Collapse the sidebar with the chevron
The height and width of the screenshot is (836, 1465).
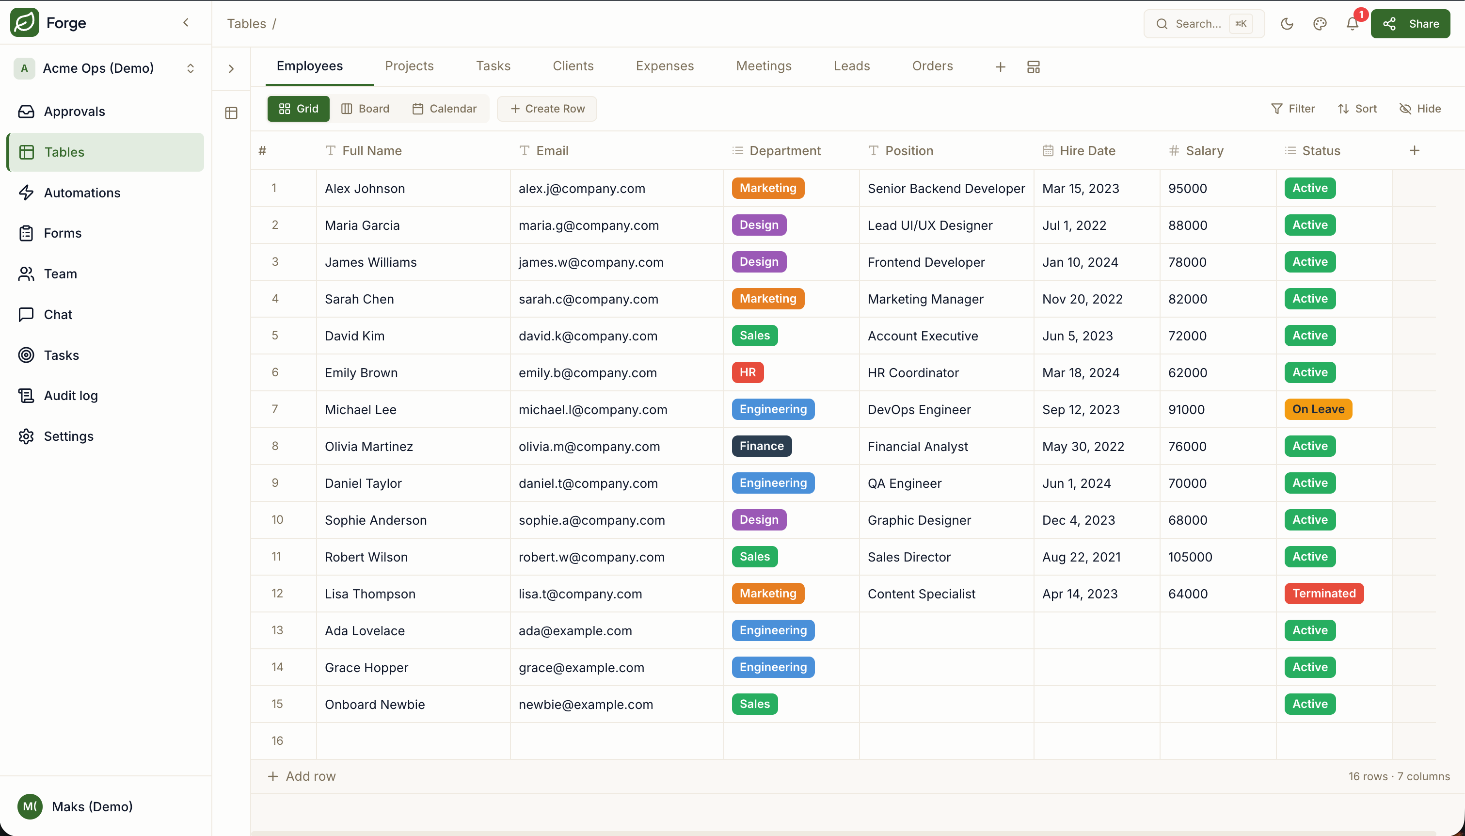pos(186,22)
